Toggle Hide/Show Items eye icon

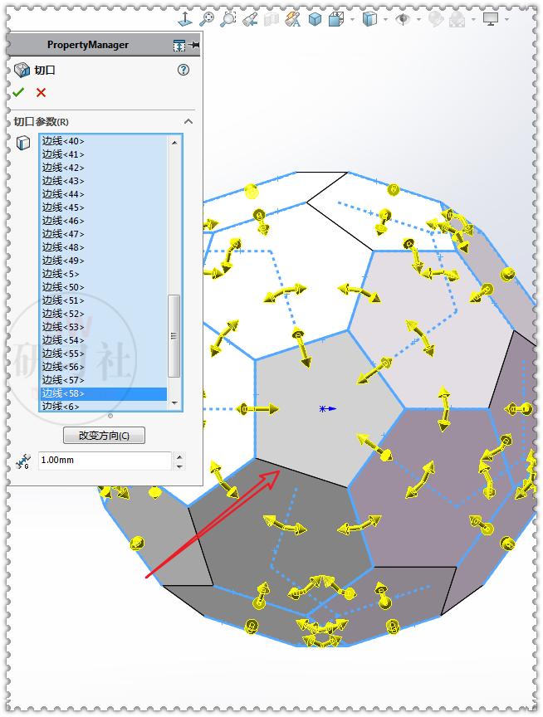tap(403, 19)
